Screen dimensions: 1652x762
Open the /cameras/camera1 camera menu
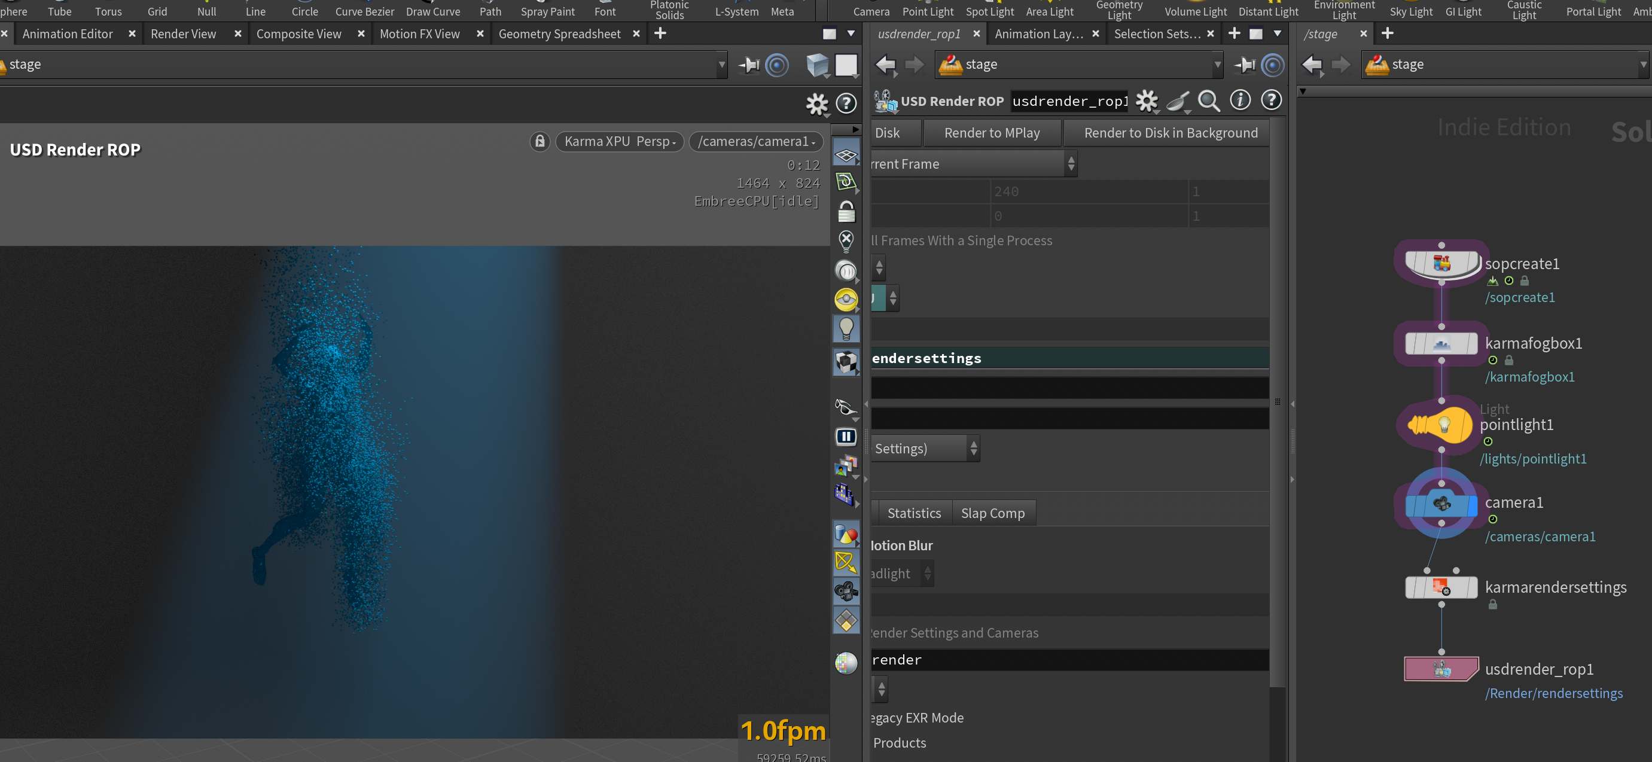755,141
